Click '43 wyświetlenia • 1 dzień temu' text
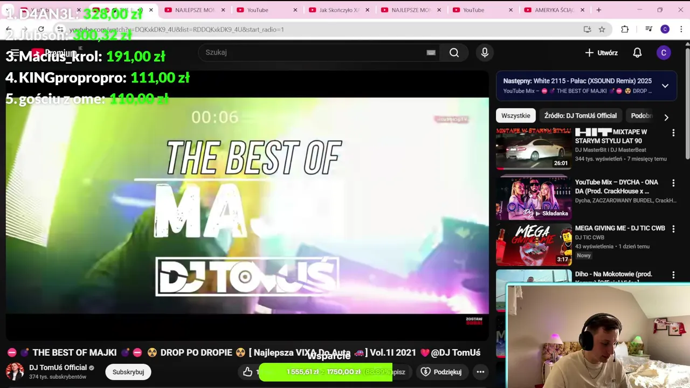Image resolution: width=690 pixels, height=388 pixels. pos(612,246)
